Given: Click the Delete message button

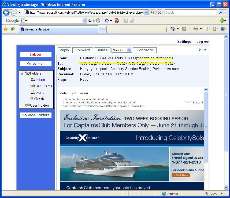Looking at the screenshot, I should click(102, 50).
